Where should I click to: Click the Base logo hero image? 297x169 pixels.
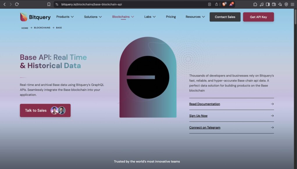(x=148, y=77)
